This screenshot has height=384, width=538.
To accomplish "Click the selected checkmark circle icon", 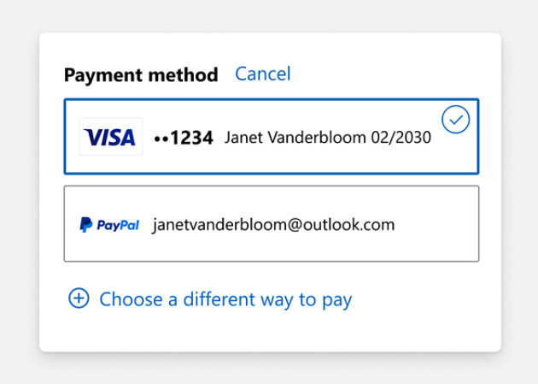I will point(455,120).
